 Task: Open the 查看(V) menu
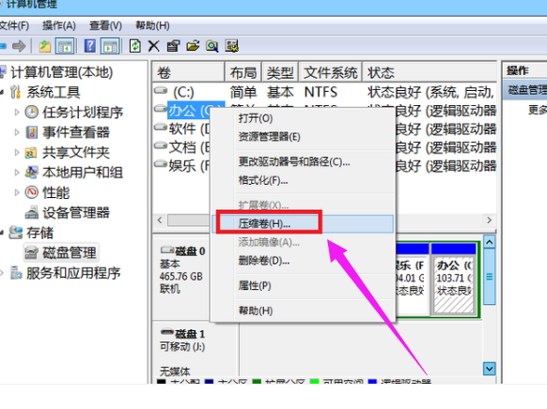(x=105, y=25)
